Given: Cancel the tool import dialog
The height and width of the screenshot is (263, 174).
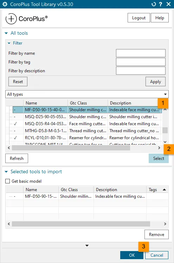Looking at the screenshot, I should point(157,255).
